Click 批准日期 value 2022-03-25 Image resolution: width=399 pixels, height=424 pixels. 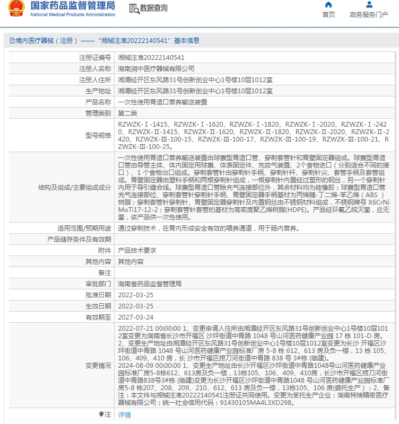tap(136, 295)
